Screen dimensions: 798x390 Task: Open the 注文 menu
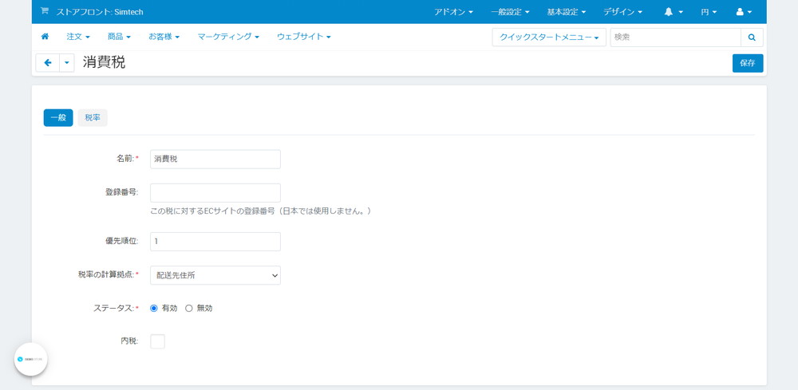tap(78, 37)
